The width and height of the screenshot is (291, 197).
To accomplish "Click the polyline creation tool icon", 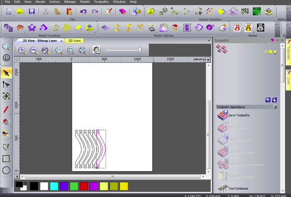I will click(x=6, y=147).
